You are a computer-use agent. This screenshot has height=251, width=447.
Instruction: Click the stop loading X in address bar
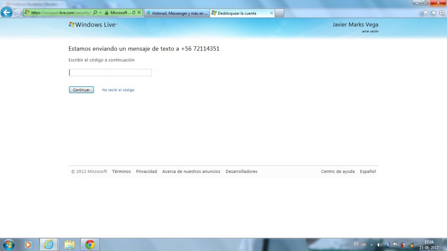tap(139, 13)
